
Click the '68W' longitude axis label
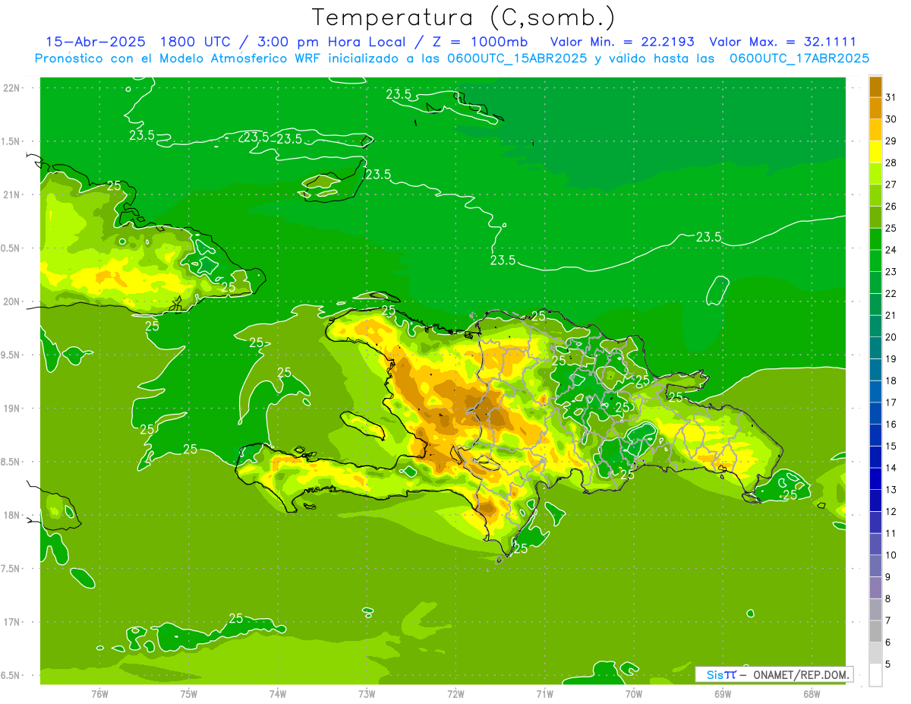click(812, 694)
